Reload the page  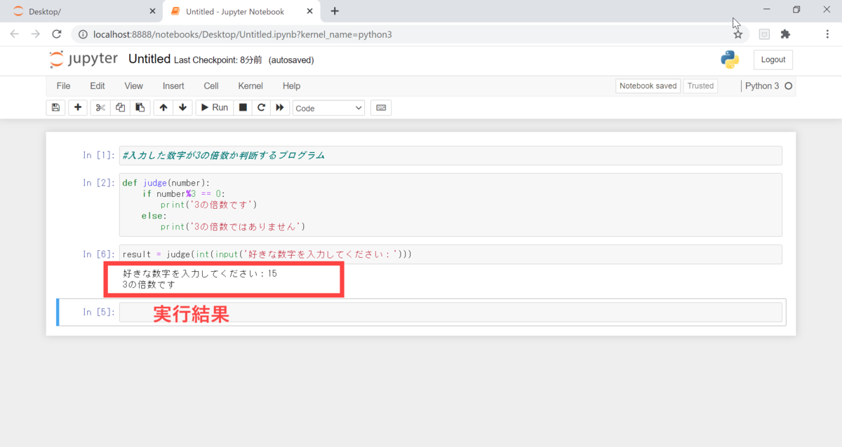58,34
